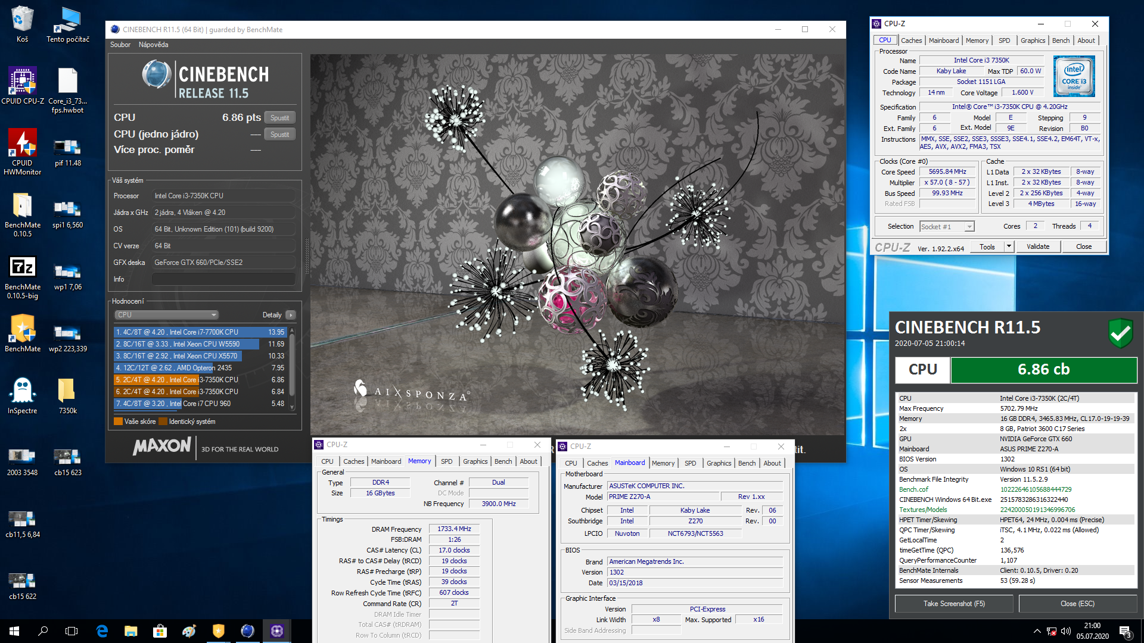Viewport: 1144px width, 643px height.
Task: Open taskbar search magnifier
Action: coord(43,631)
